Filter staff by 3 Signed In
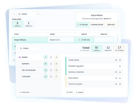This screenshot has height=107, width=138. [x=17, y=24]
